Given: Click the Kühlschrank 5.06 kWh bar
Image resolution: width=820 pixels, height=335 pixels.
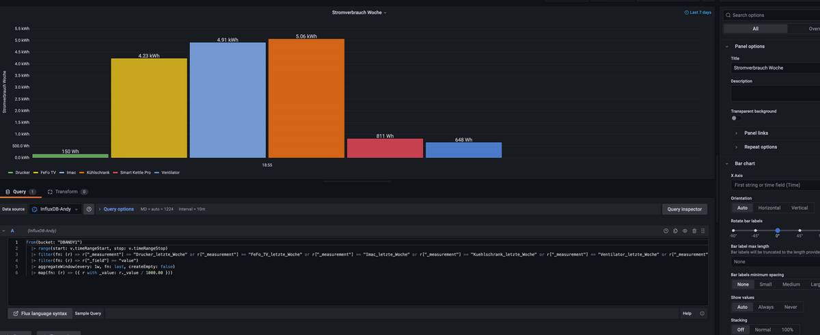Looking at the screenshot, I should pyautogui.click(x=306, y=98).
